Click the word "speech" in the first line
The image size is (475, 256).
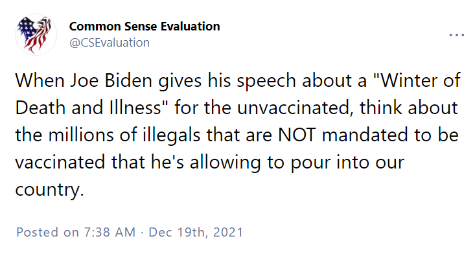266,80
